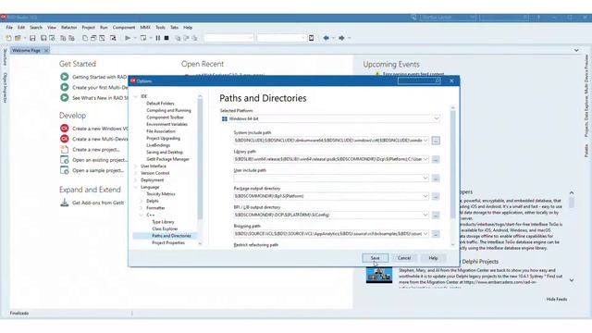This screenshot has width=592, height=333.
Task: Select Project Properties in options tree
Action: [x=168, y=242]
